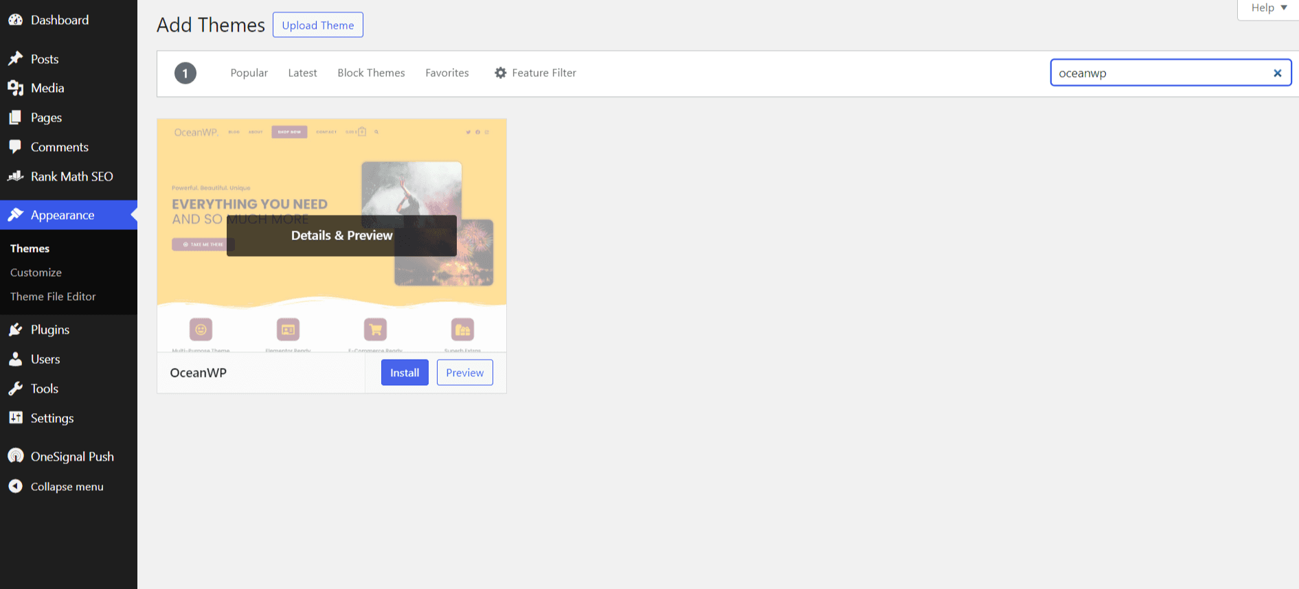This screenshot has height=589, width=1299.
Task: Expand the Help dropdown
Action: (x=1268, y=8)
